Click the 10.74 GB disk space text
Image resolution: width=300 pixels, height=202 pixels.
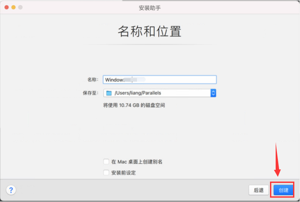(134, 105)
